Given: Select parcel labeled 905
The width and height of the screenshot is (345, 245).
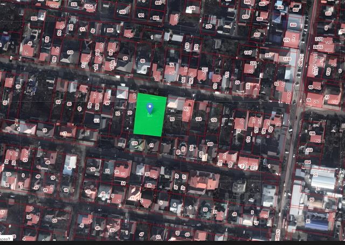Looking at the screenshot, I should pyautogui.click(x=122, y=12).
